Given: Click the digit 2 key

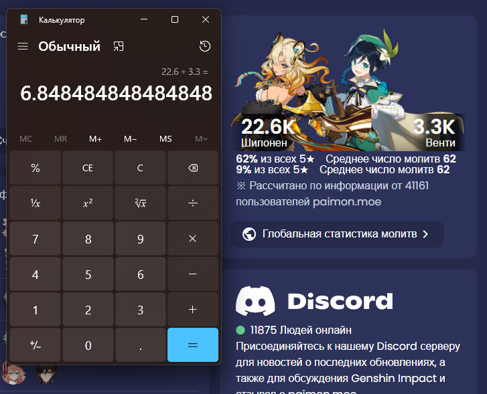Looking at the screenshot, I should point(88,310).
